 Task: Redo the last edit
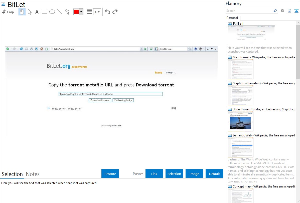click(115, 12)
